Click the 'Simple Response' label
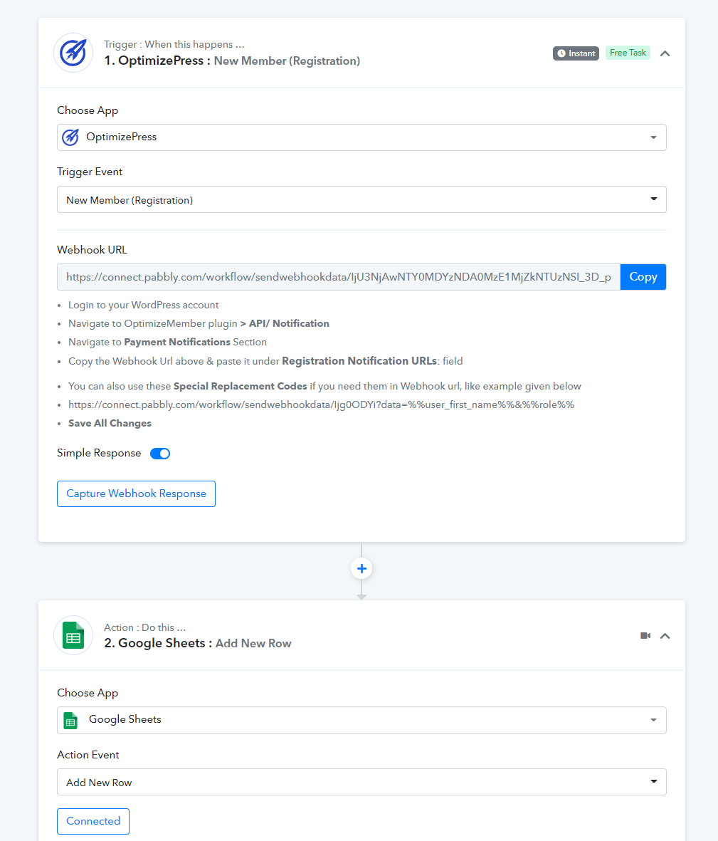Viewport: 718px width, 841px height. (99, 453)
